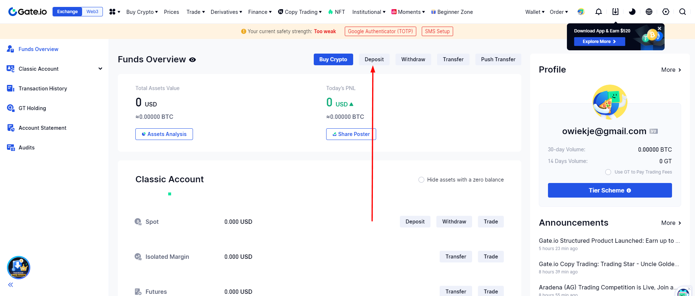
Task: Go to the Prices page
Action: [171, 12]
